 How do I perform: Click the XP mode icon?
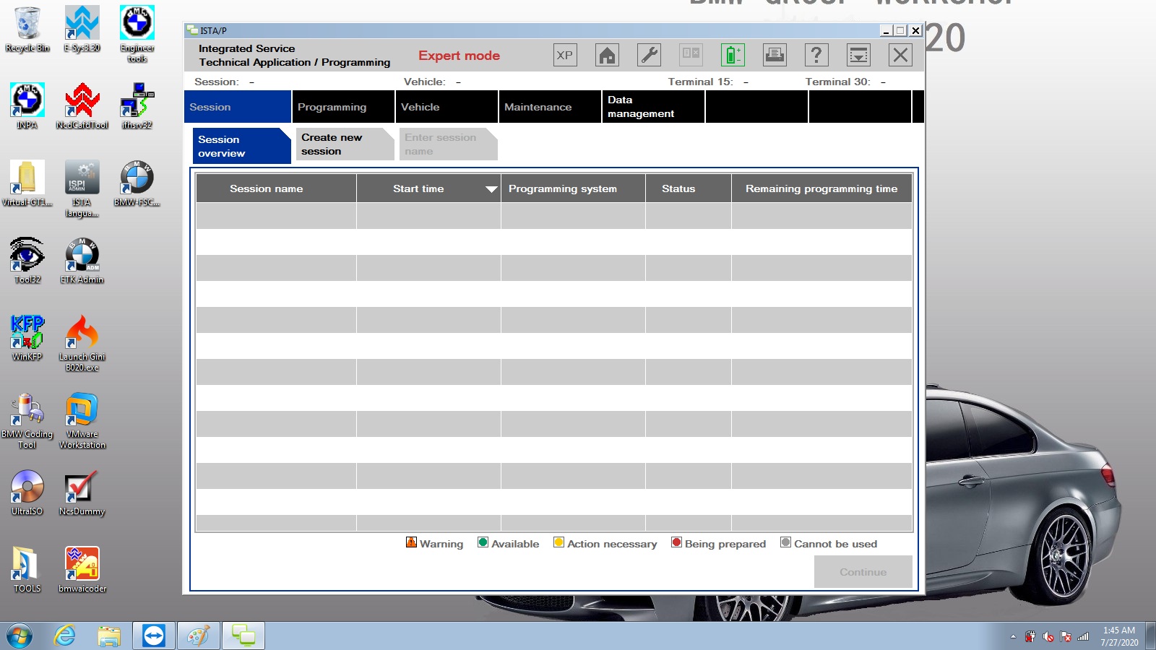[x=565, y=54]
